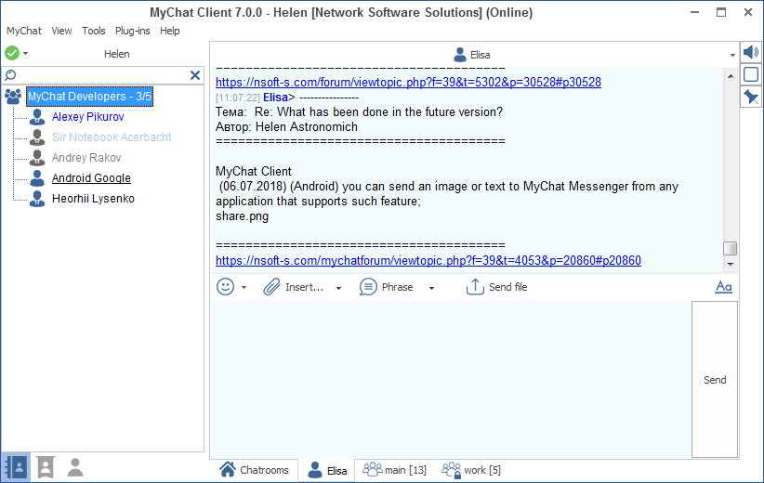The width and height of the screenshot is (764, 483).
Task: Click Android Google's avatar icon
Action: point(37,178)
